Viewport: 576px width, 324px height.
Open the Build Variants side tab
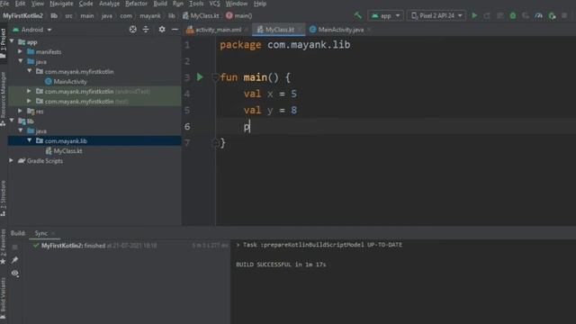(x=4, y=298)
